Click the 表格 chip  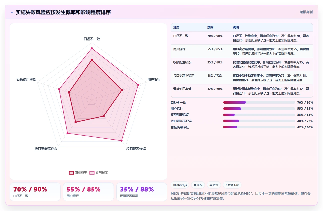pos(198,185)
